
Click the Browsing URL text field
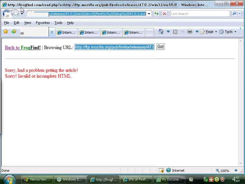point(114,47)
